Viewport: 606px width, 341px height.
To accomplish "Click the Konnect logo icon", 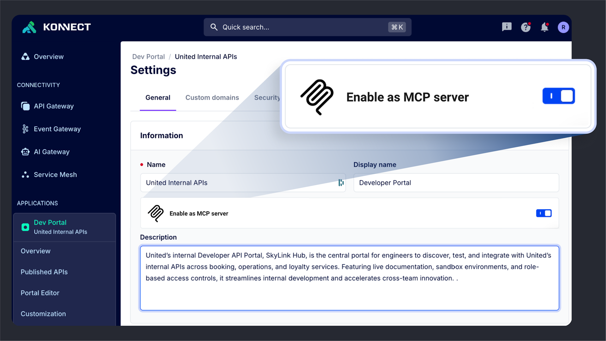I will (x=29, y=27).
